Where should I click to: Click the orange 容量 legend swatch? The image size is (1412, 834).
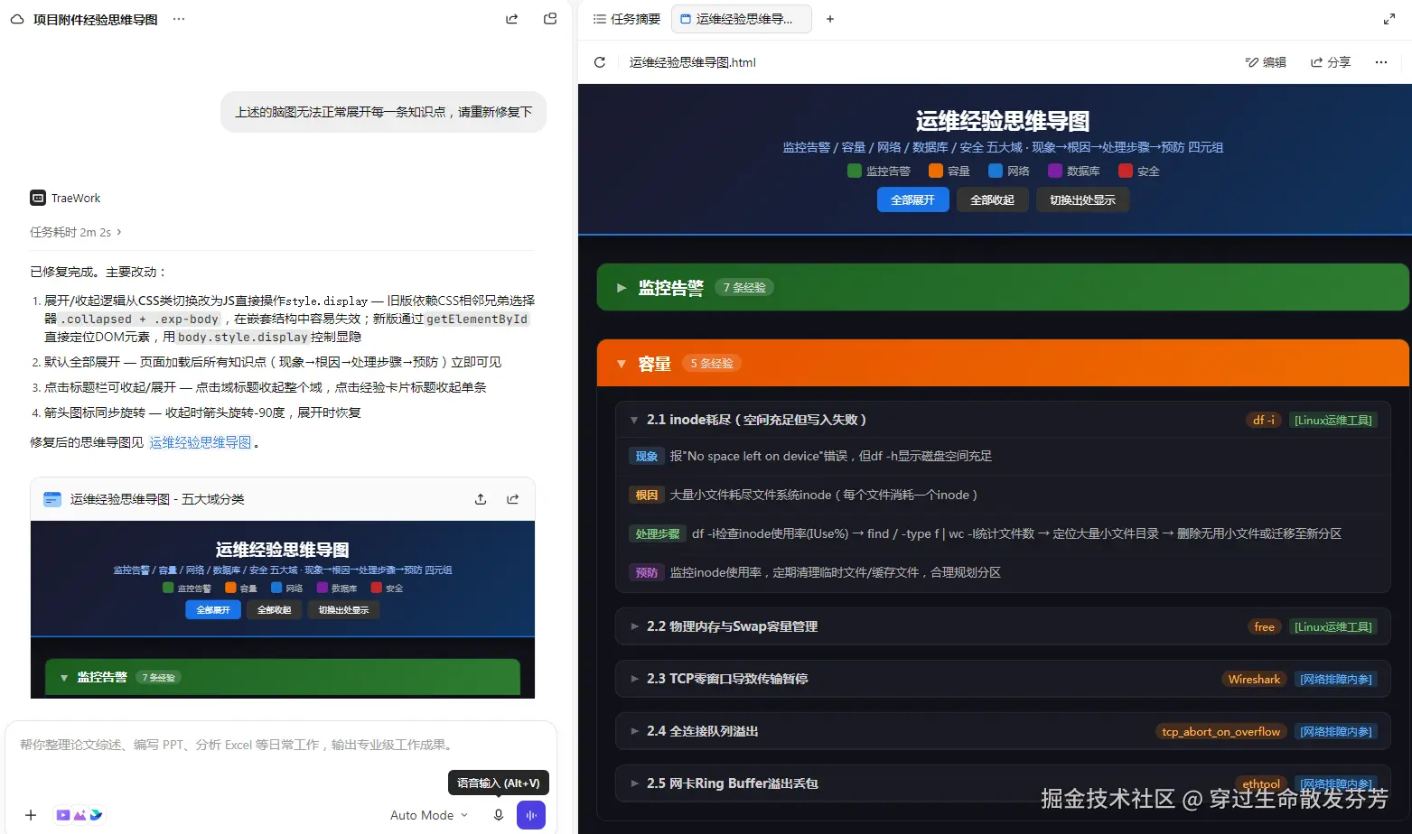(936, 171)
